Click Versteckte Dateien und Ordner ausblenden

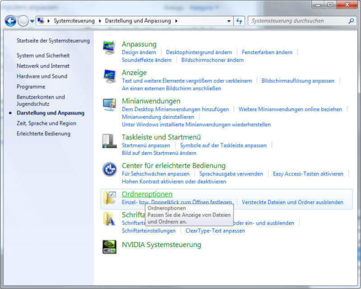coord(293,203)
